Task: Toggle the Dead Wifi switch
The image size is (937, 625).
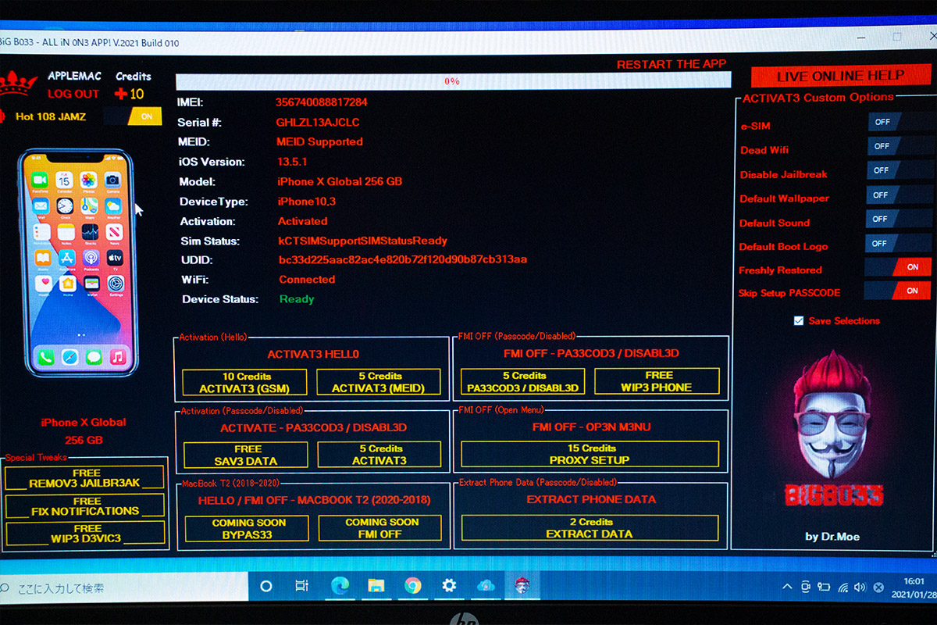Action: tap(898, 146)
